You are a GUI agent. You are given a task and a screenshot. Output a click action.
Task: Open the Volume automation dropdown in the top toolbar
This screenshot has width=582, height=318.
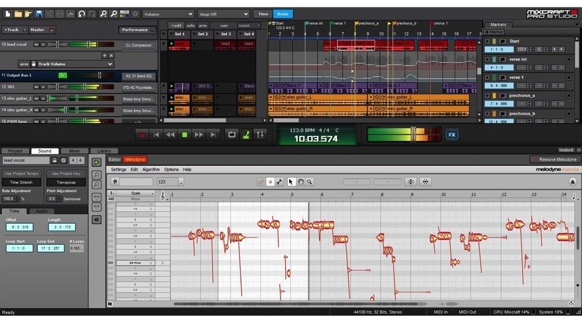[168, 14]
